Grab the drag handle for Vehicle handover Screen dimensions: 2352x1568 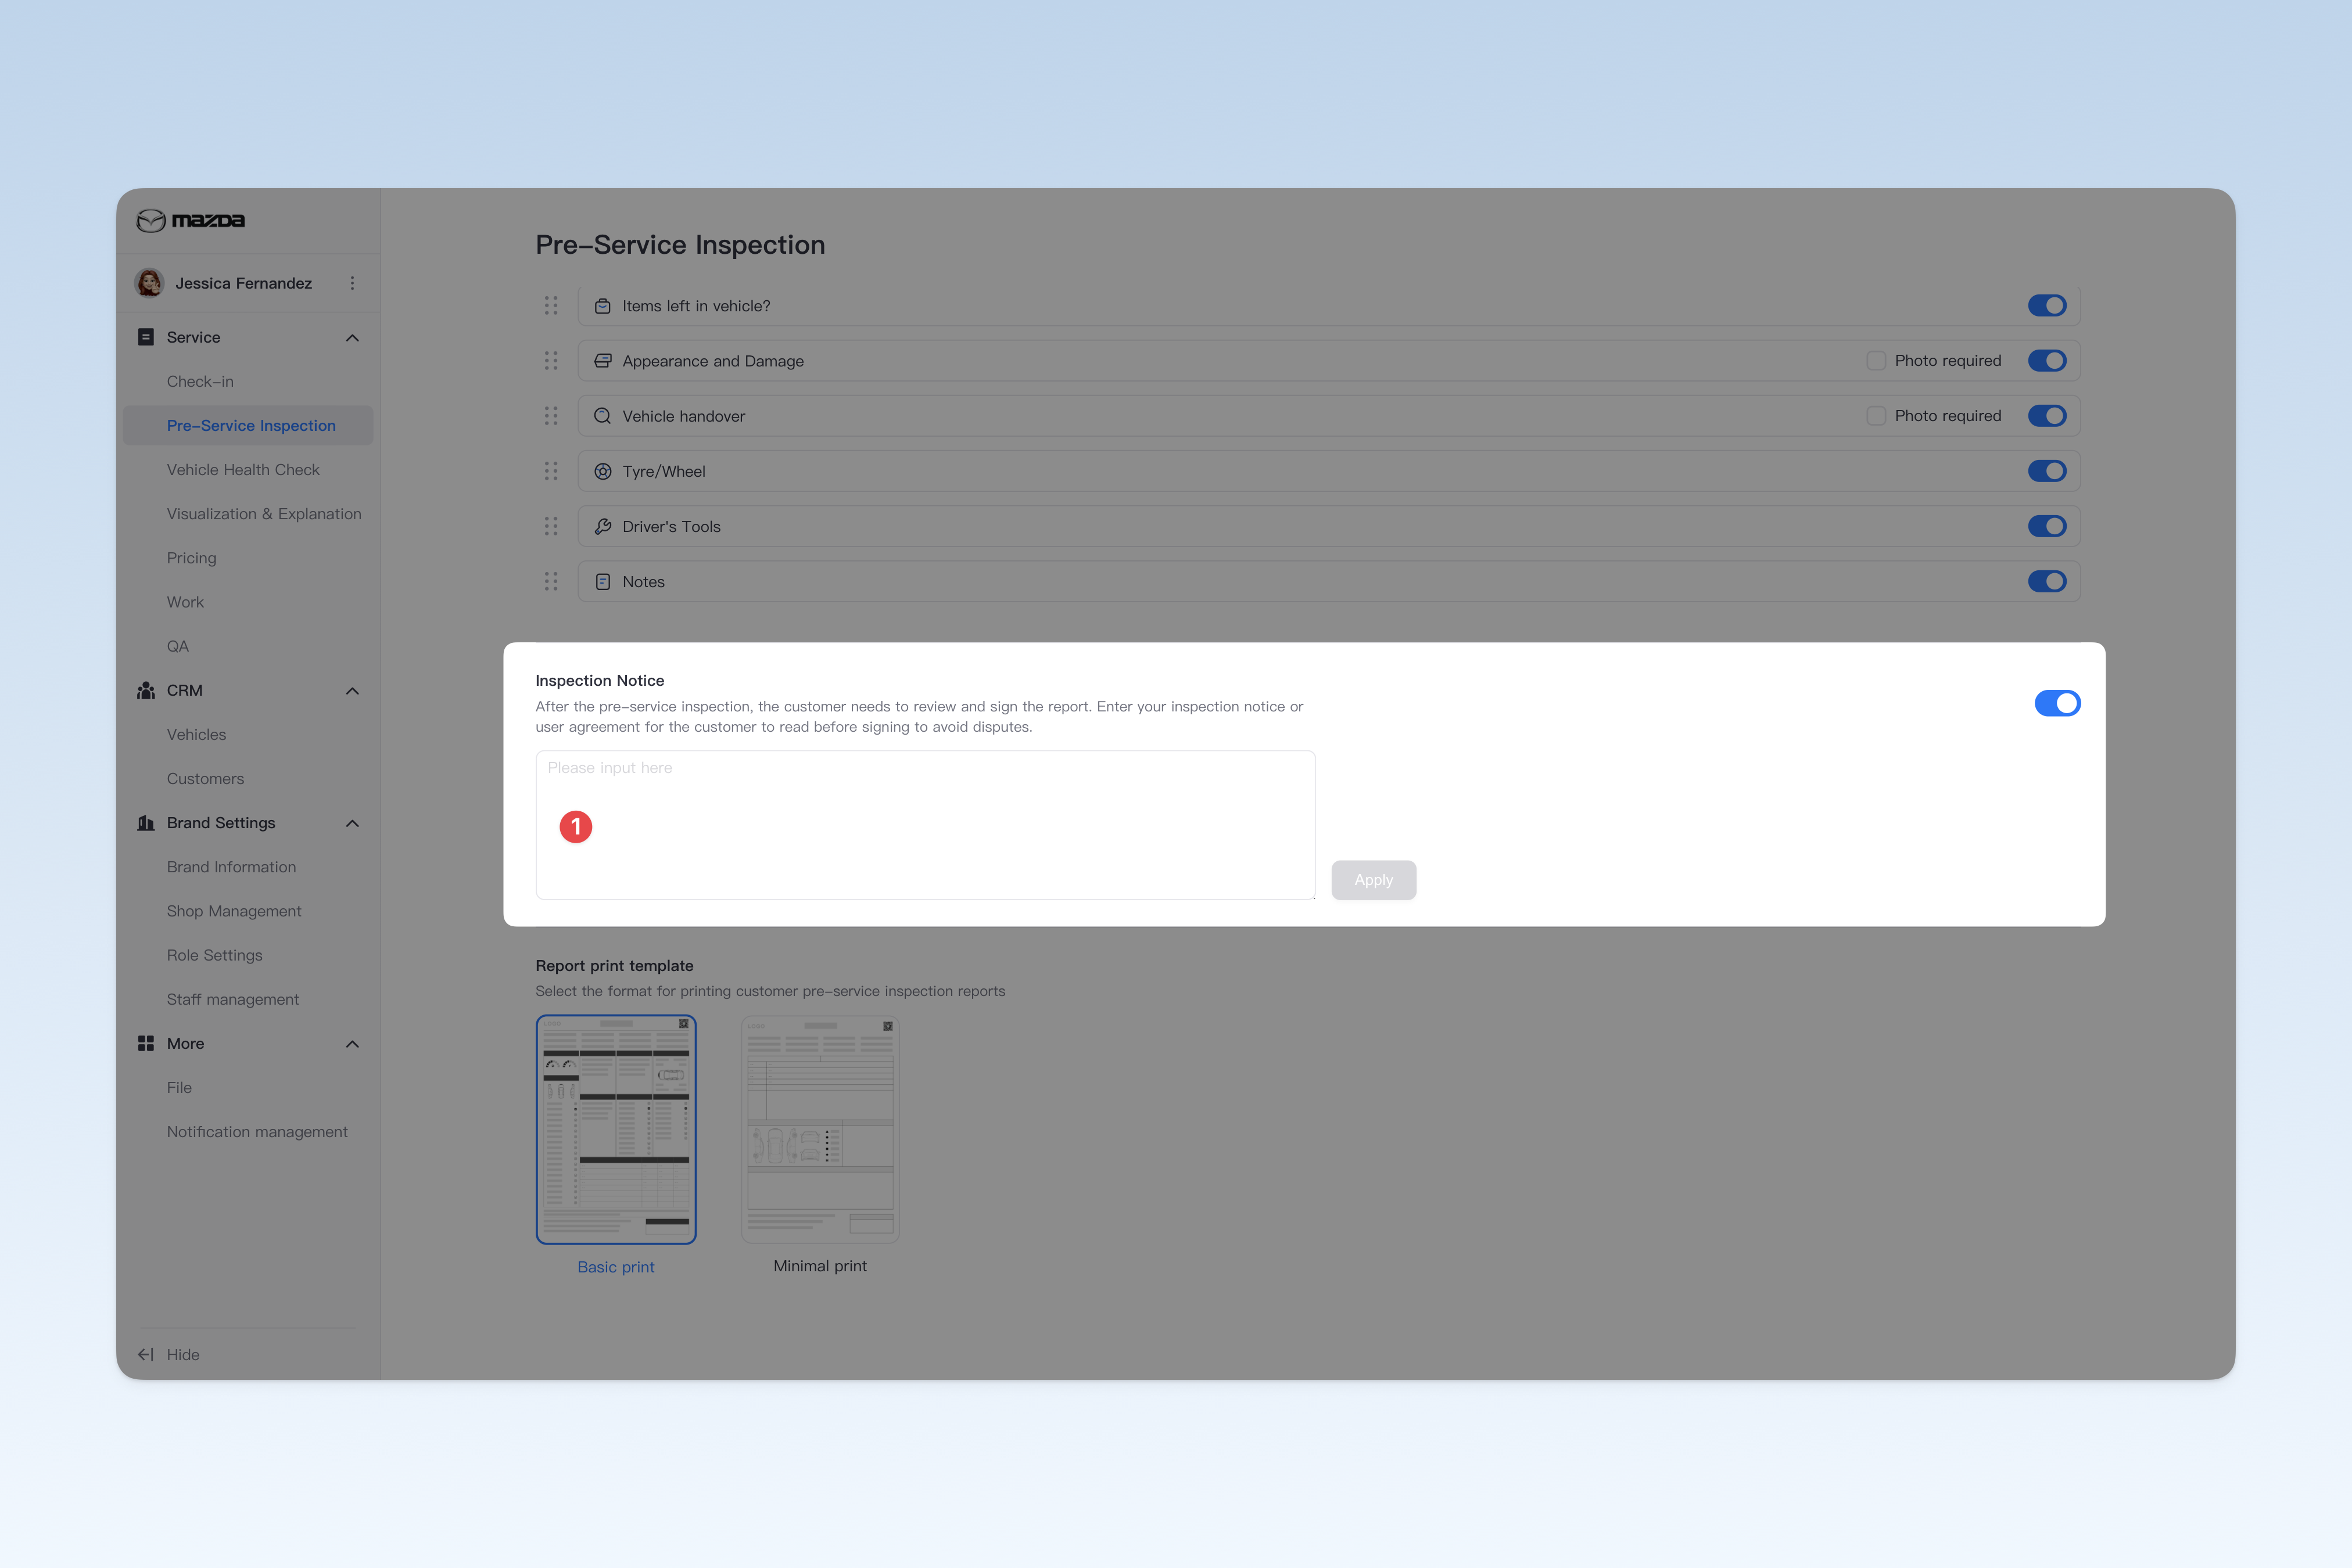(551, 416)
